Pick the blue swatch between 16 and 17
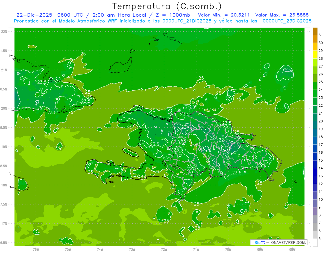Viewport: 328px width, 253px height. pos(315,148)
